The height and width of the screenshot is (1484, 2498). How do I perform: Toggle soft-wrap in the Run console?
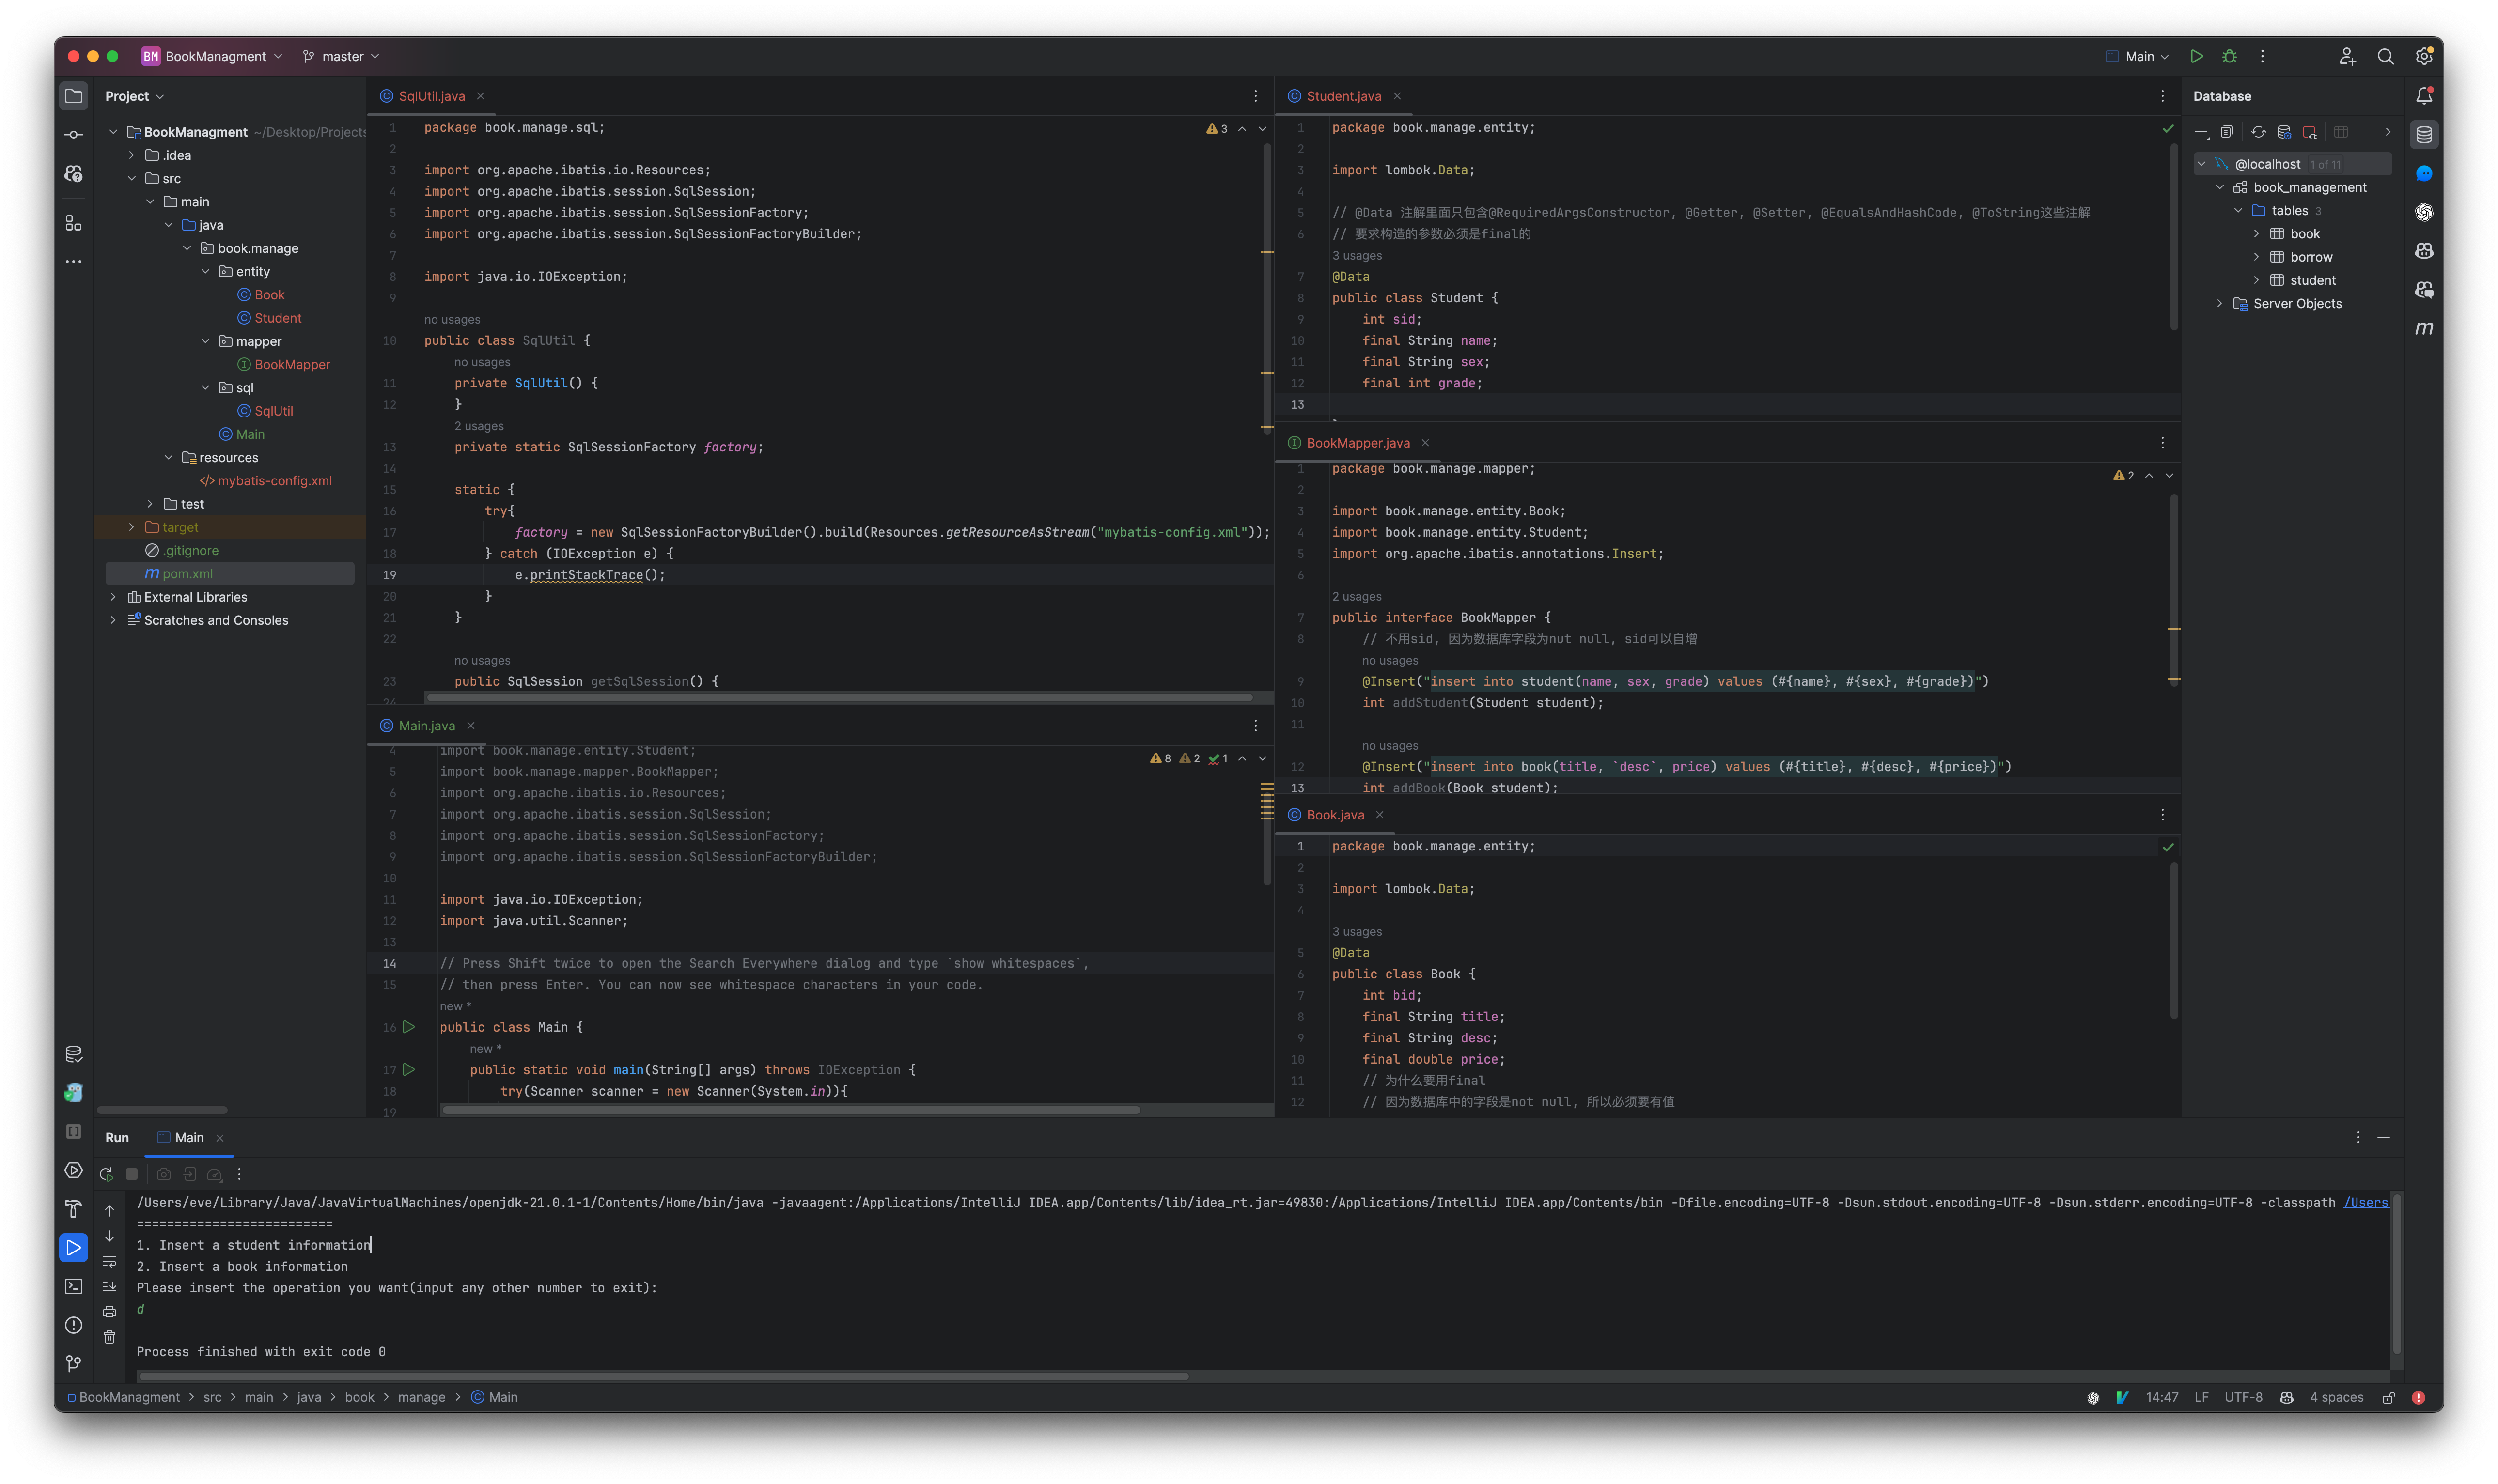[109, 1262]
